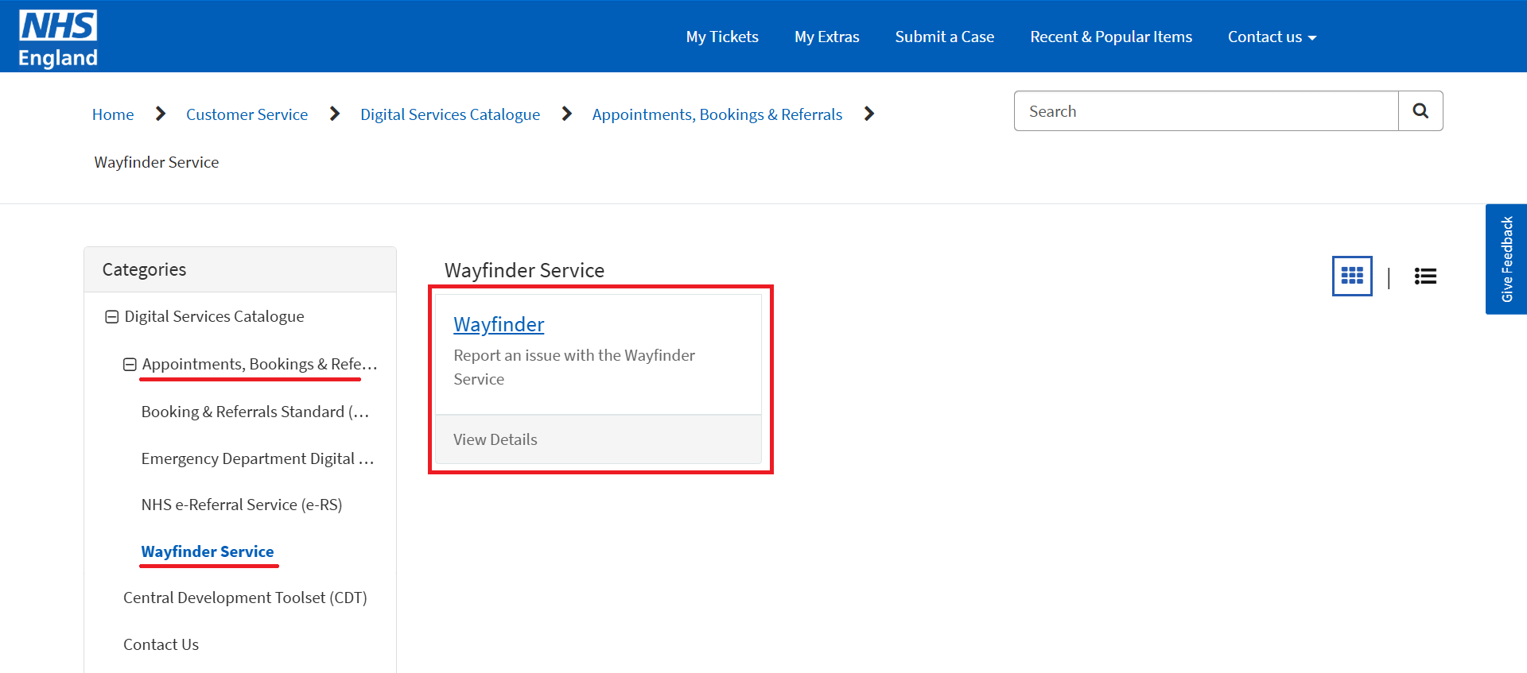Collapse Appointments, Bookings & Referrals node
Screen dimensions: 1527x673
[130, 365]
